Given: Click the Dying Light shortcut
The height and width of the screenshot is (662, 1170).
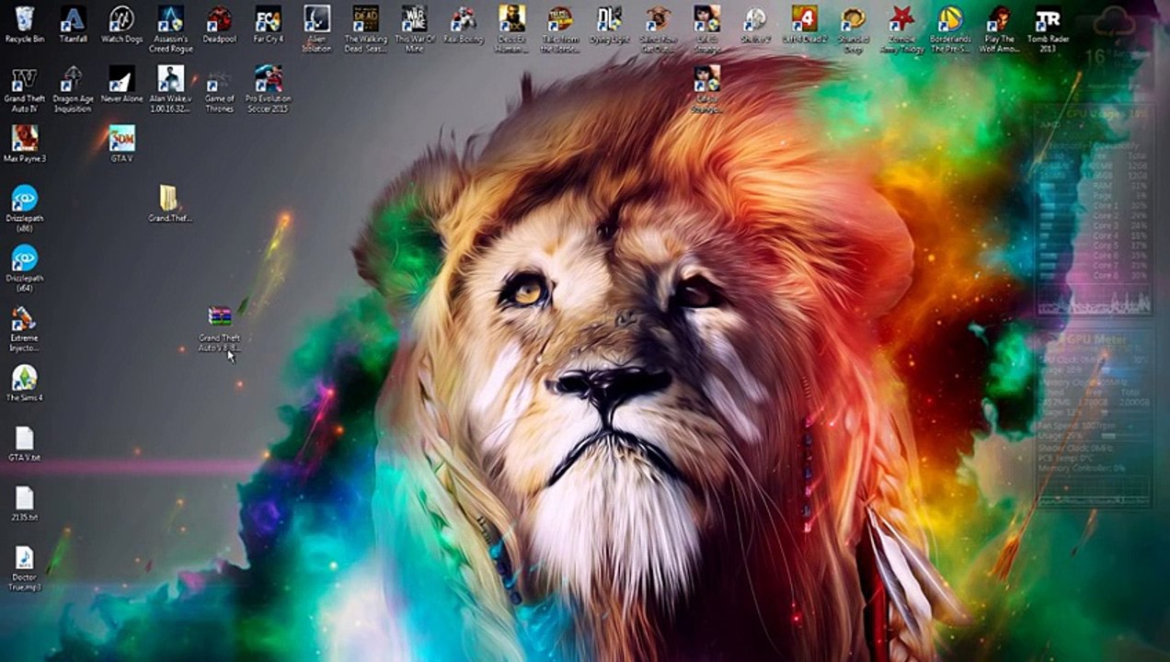Looking at the screenshot, I should 609,20.
